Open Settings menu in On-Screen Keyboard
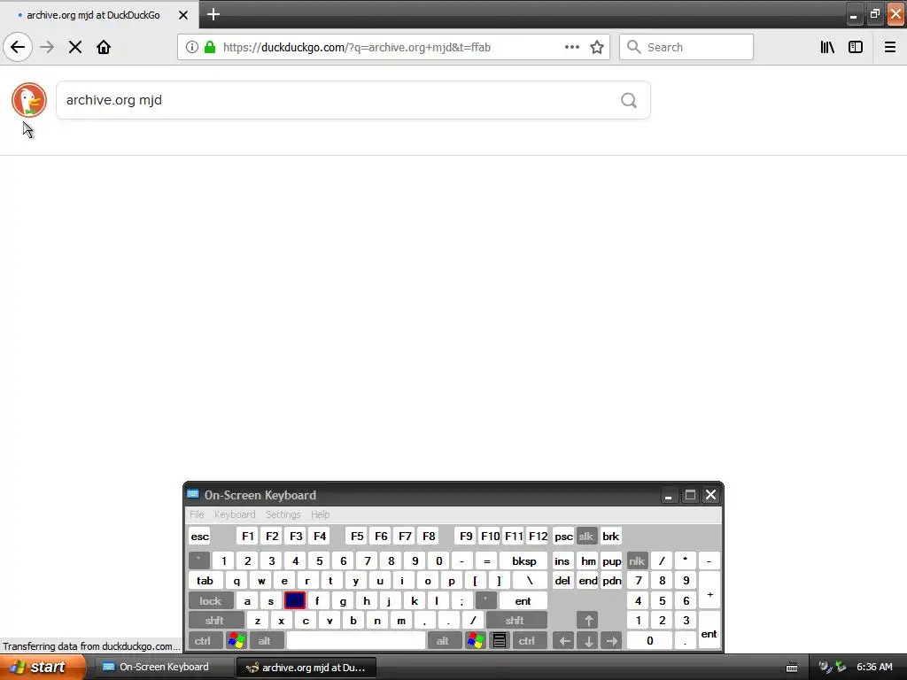Viewport: 907px width, 680px height. [x=283, y=514]
